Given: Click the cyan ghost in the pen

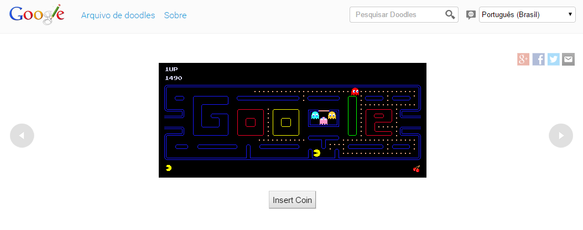Looking at the screenshot, I should [x=315, y=115].
